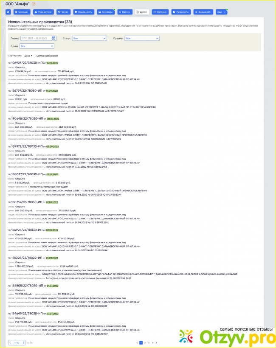Sort list by Дата
The image size is (276, 348).
tap(28, 56)
